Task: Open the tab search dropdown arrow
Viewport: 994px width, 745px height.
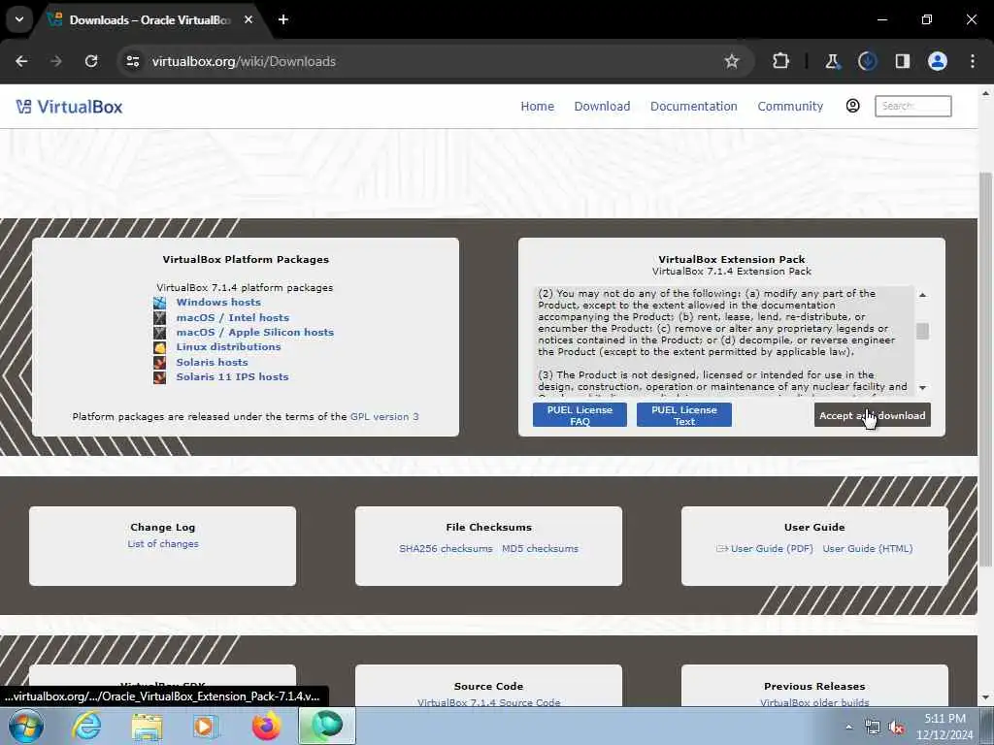Action: 19,19
